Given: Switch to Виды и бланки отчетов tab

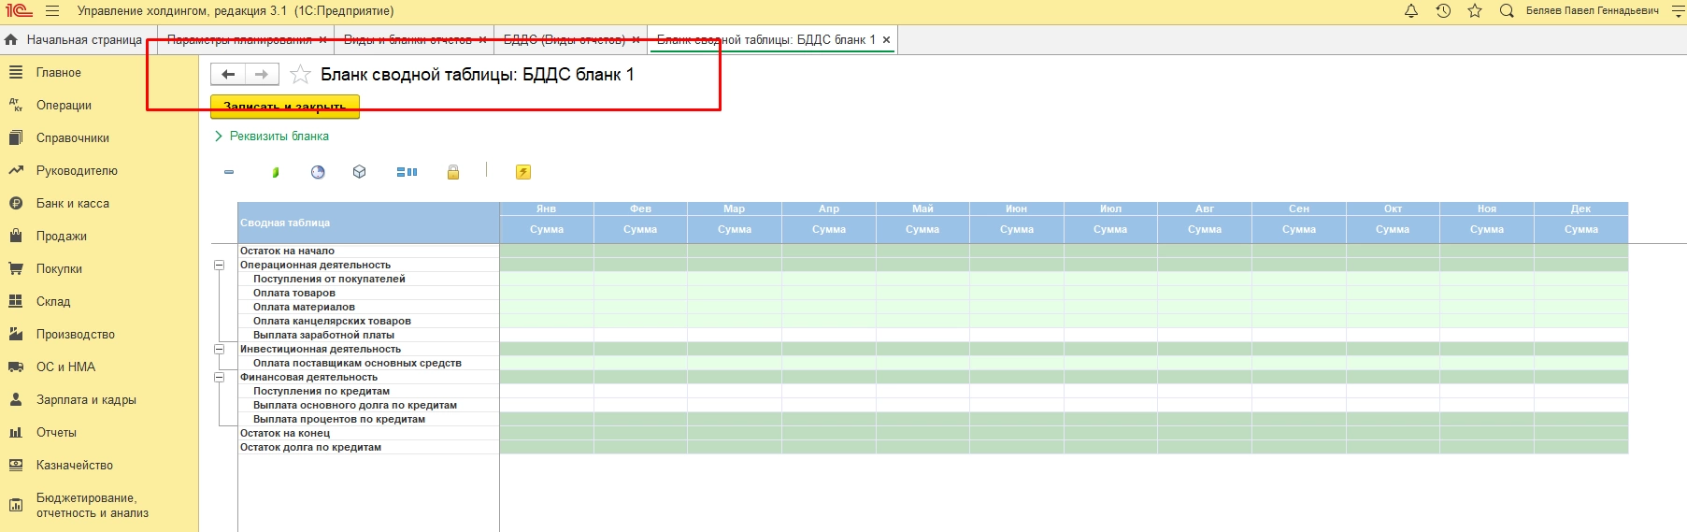Looking at the screenshot, I should [407, 39].
